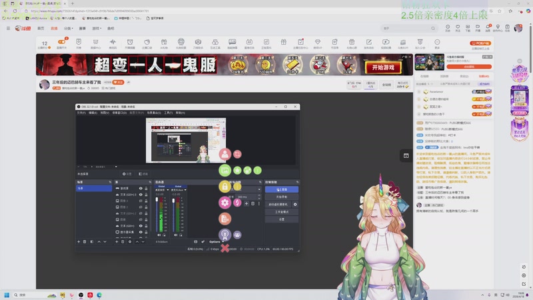
Task: Toggle the orange live switch in Douyu toolbar
Action: pyautogui.click(x=61, y=42)
